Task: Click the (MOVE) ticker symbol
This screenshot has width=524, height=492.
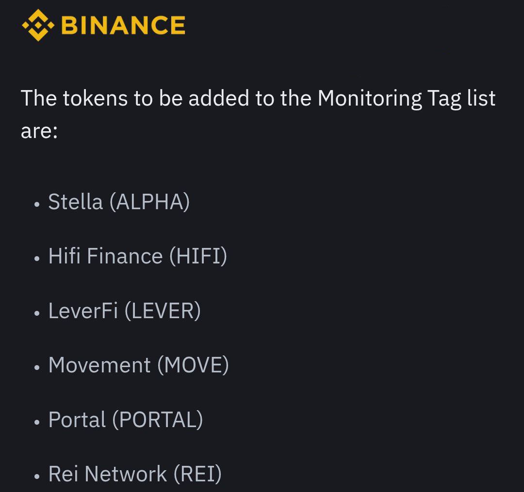Action: tap(193, 365)
